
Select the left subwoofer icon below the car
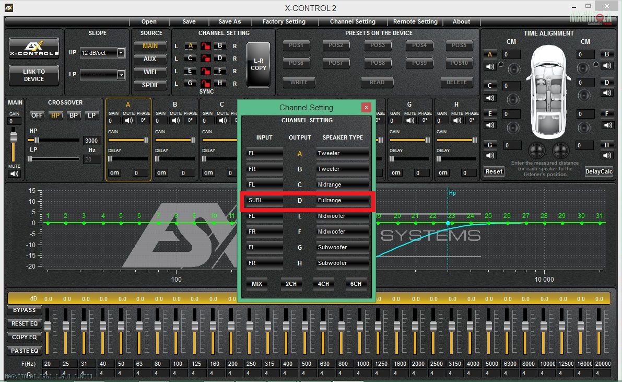click(x=536, y=151)
